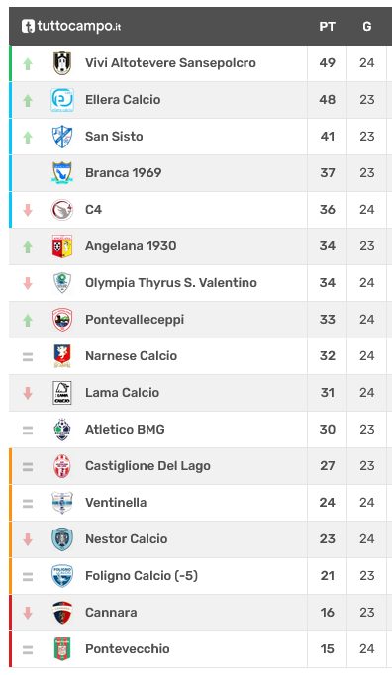Click the G column header

point(367,27)
